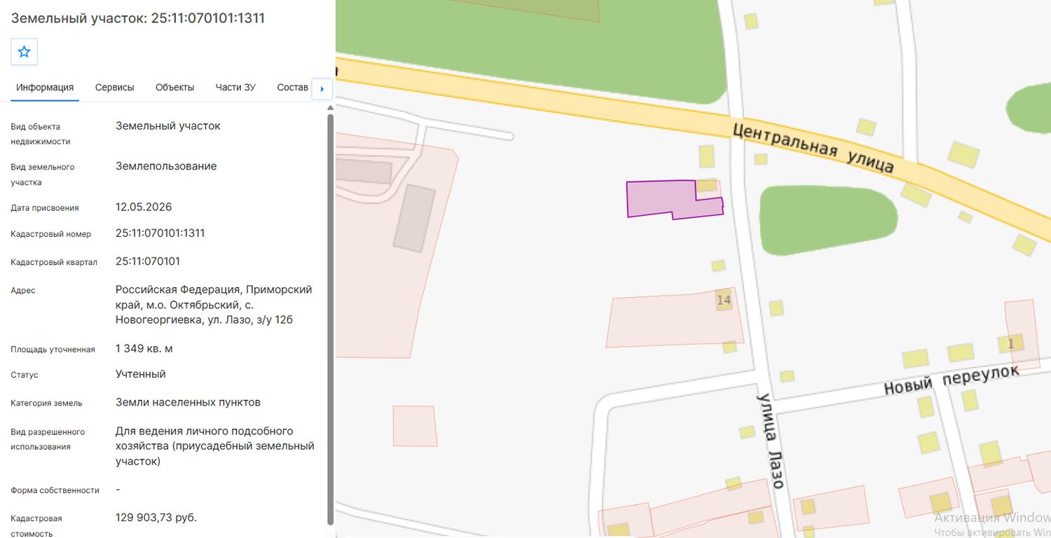Click the Центральная улица street label
The height and width of the screenshot is (538, 1051).
(813, 148)
